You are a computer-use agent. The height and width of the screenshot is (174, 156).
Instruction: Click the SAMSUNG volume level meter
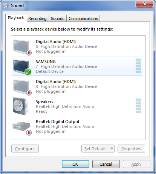click(138, 66)
